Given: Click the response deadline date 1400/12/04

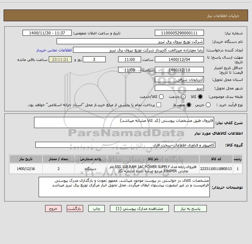Looking at the screenshot, I should [179, 59].
